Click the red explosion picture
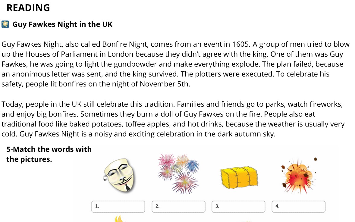The height and width of the screenshot is (222, 355). pyautogui.click(x=299, y=176)
